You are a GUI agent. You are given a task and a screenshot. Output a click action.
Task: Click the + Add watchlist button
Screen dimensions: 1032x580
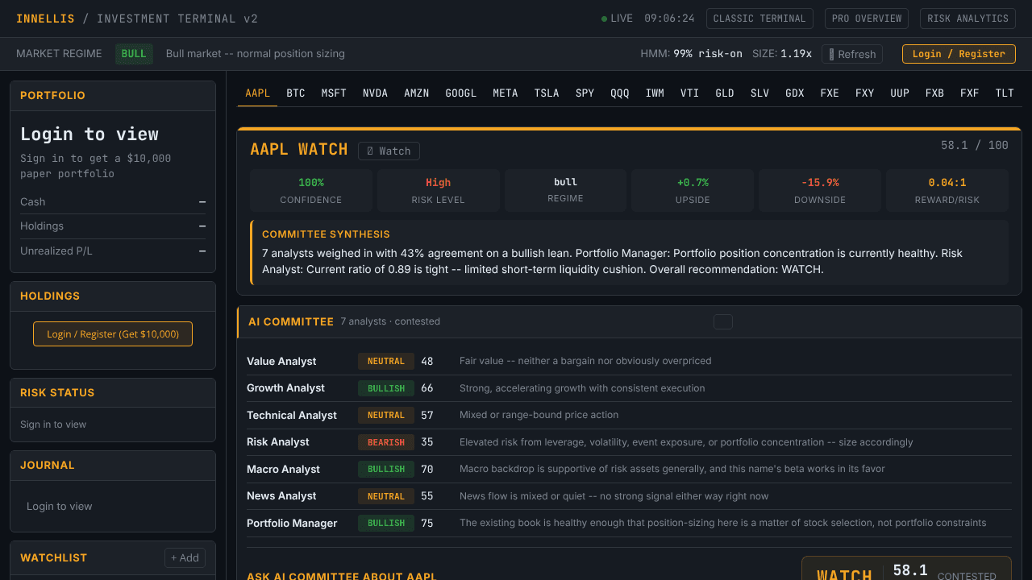[185, 557]
